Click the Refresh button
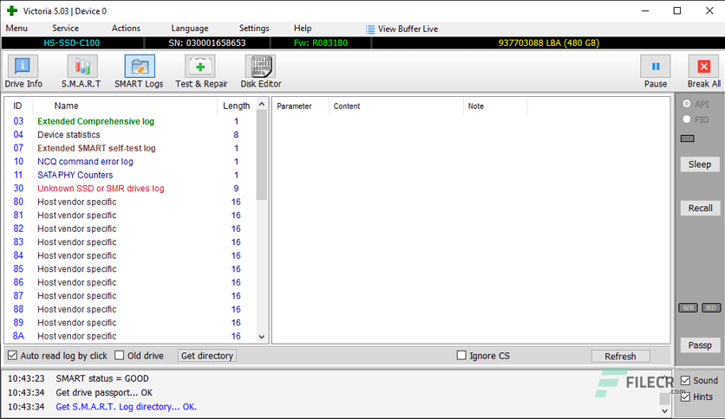725x419 pixels. pyautogui.click(x=621, y=357)
